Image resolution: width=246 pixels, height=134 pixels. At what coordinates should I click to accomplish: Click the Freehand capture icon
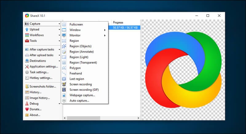(64, 73)
